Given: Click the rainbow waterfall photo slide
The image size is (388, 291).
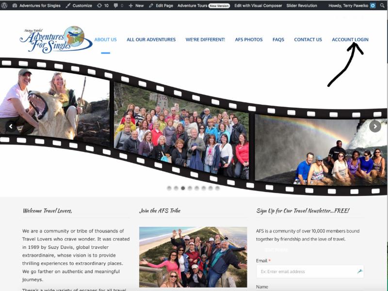Looking at the screenshot, I should coord(321,150).
